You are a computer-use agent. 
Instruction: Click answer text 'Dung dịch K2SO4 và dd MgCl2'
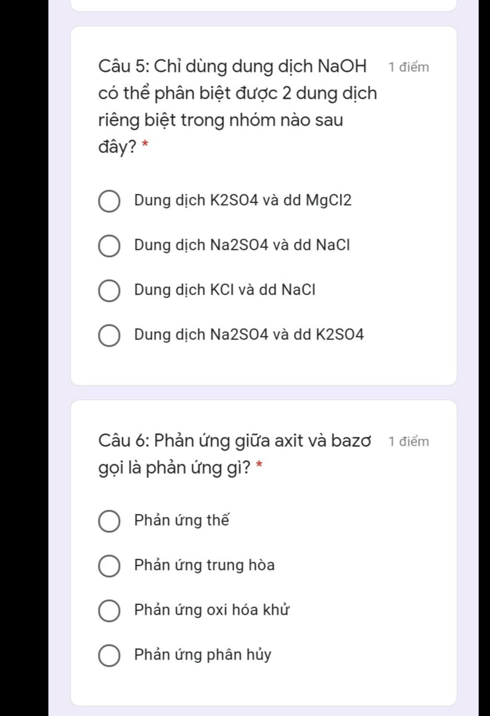tap(243, 200)
